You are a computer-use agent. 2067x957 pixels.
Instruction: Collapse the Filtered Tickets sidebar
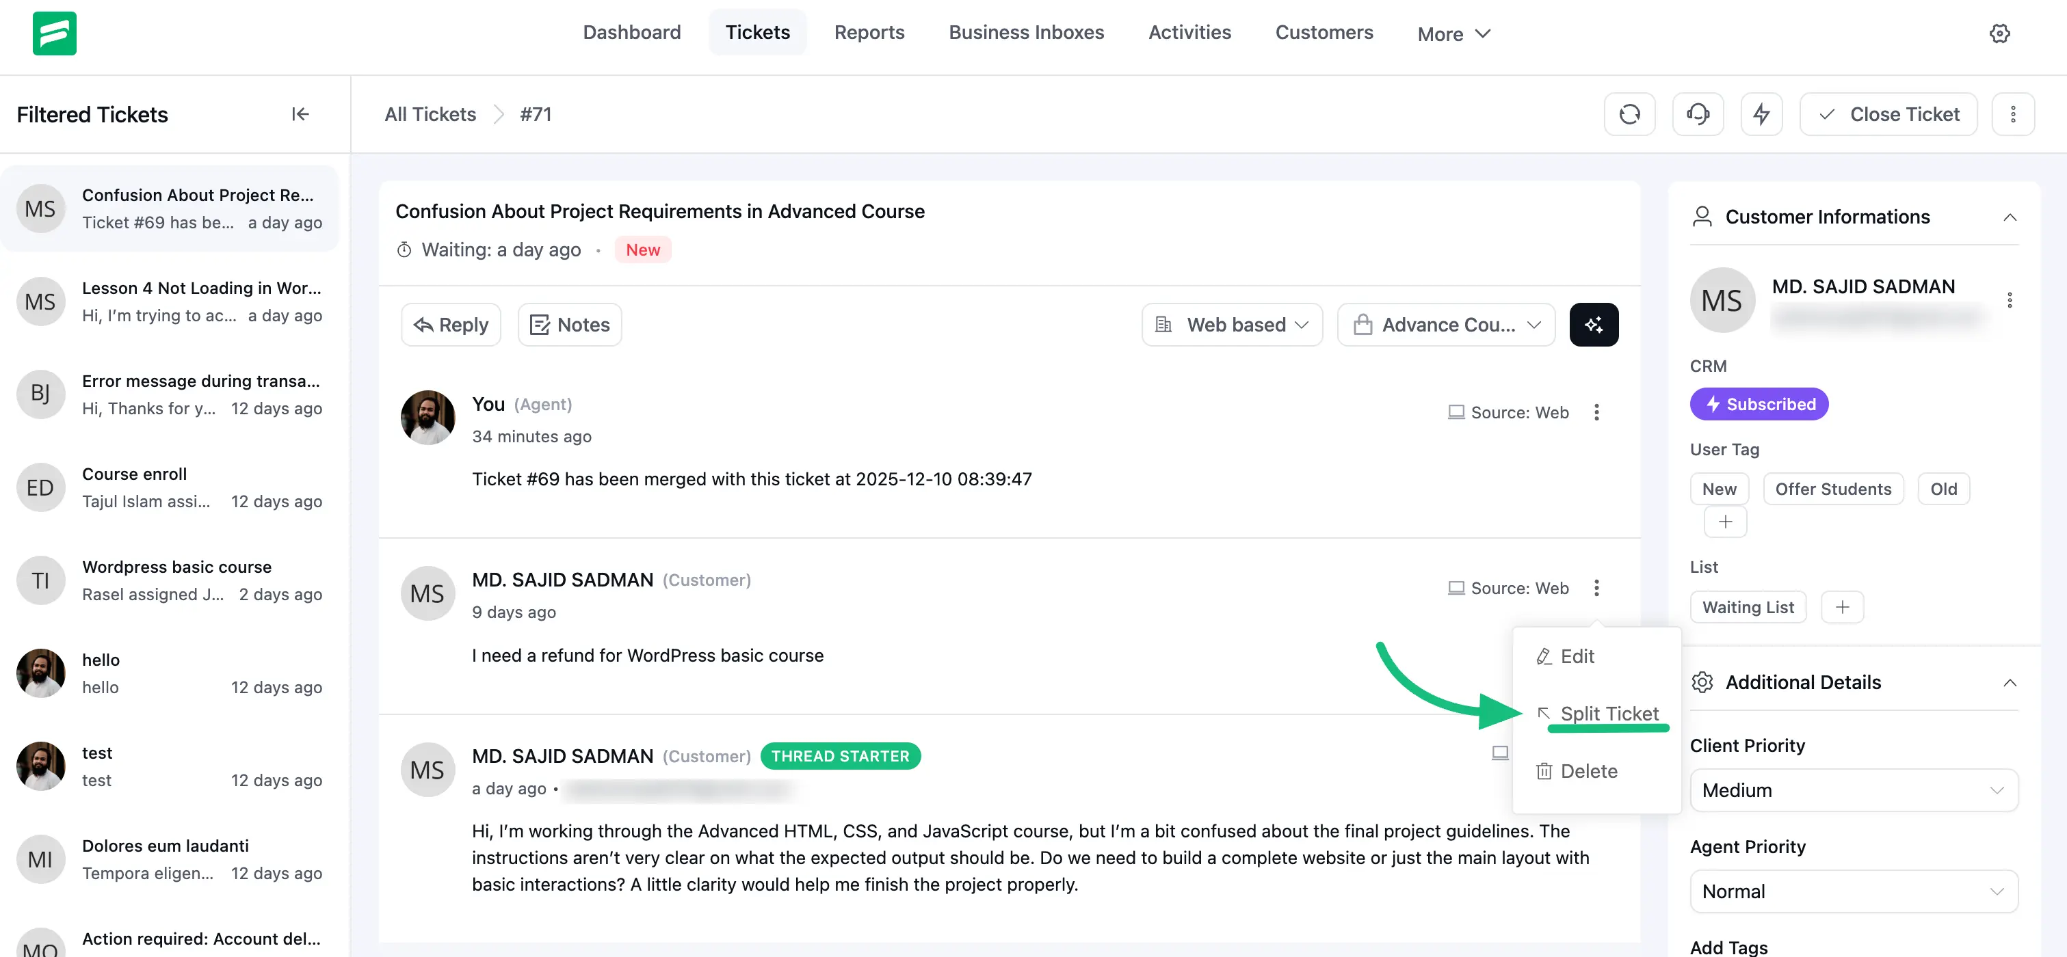point(300,114)
